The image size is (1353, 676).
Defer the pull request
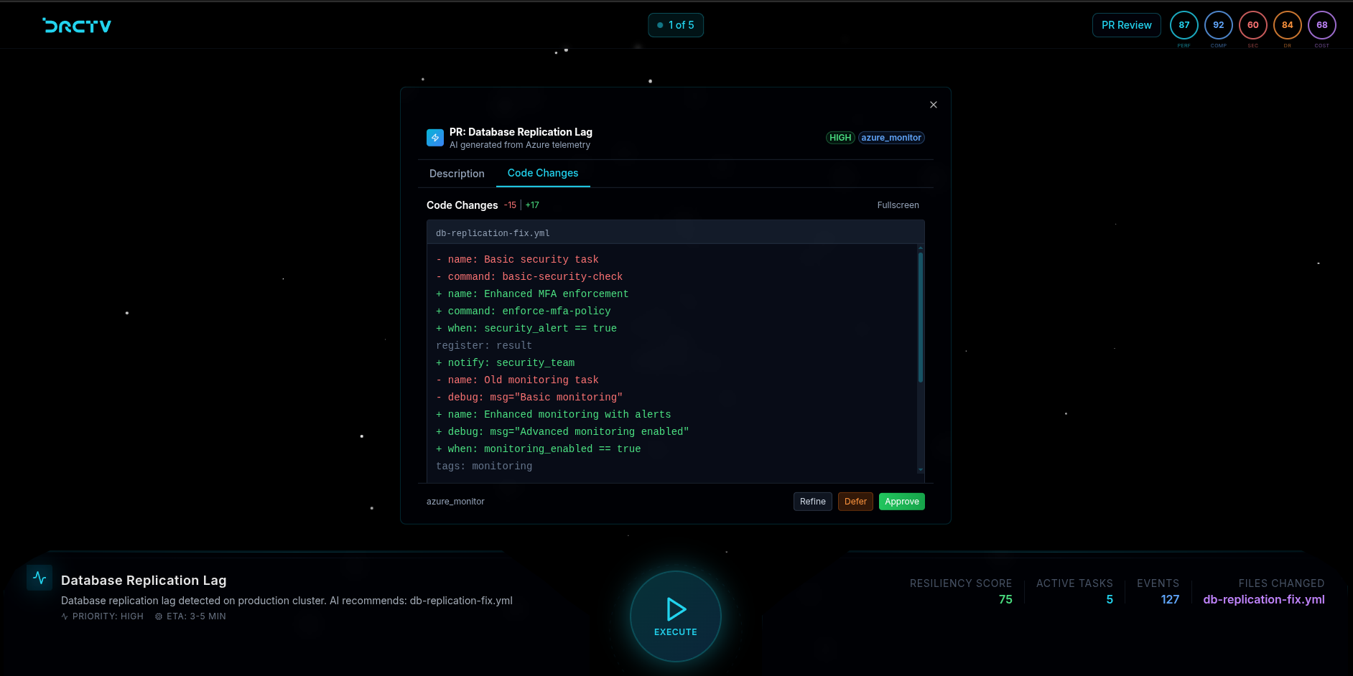855,502
